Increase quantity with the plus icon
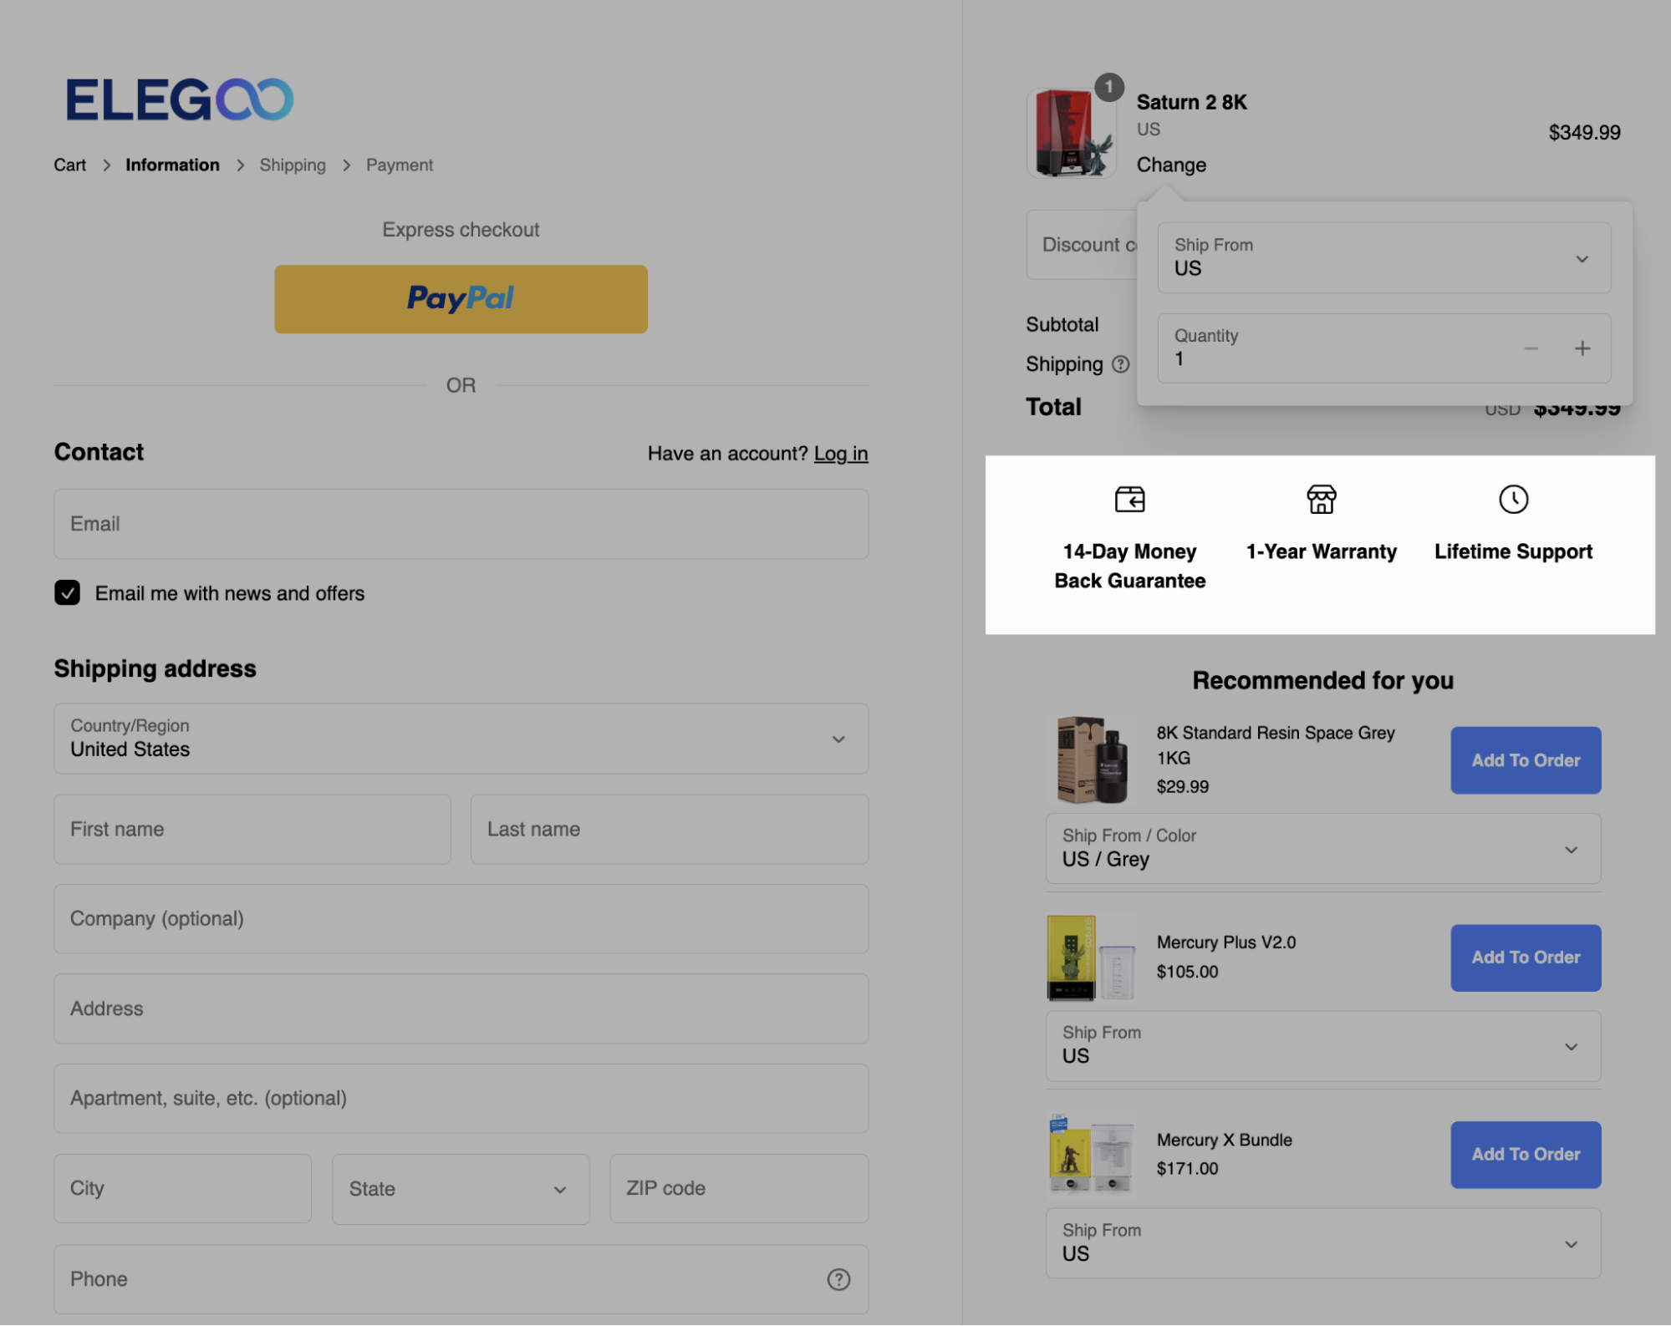 click(x=1582, y=348)
